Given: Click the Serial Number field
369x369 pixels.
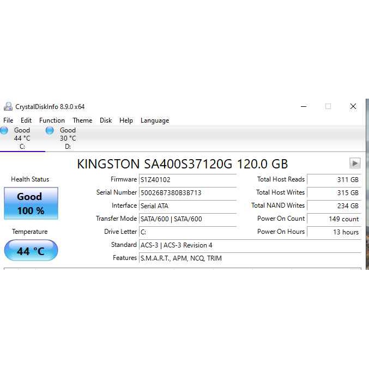Looking at the screenshot, I should click(x=187, y=193).
